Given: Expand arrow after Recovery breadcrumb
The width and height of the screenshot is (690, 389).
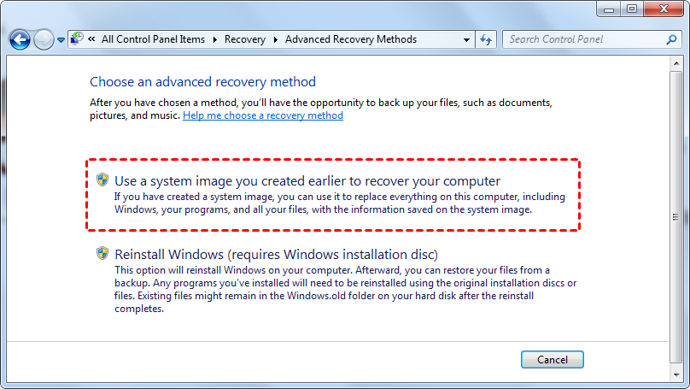Looking at the screenshot, I should point(275,39).
